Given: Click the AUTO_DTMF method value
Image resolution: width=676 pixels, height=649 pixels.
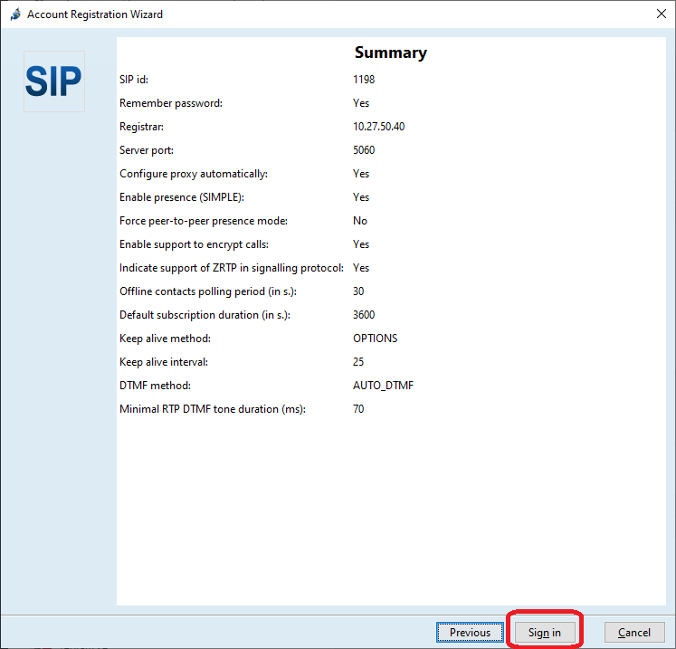Looking at the screenshot, I should (x=383, y=386).
